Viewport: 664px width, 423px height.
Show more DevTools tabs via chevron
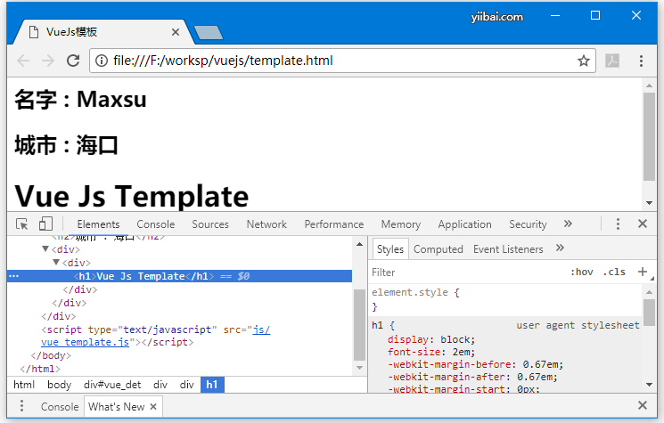click(568, 224)
